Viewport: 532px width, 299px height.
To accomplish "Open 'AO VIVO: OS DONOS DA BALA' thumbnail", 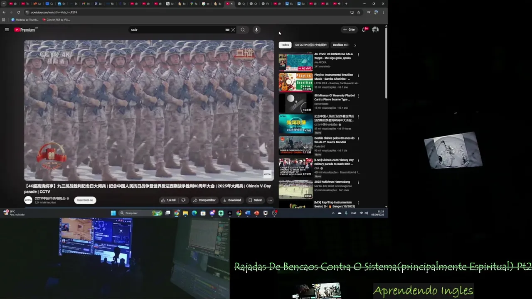I will pyautogui.click(x=296, y=61).
